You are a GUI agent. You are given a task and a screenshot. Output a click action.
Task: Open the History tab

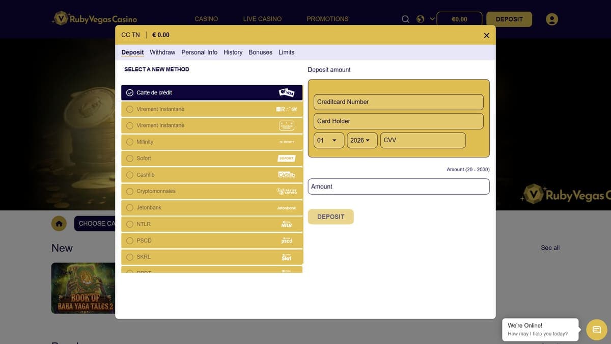coord(233,52)
